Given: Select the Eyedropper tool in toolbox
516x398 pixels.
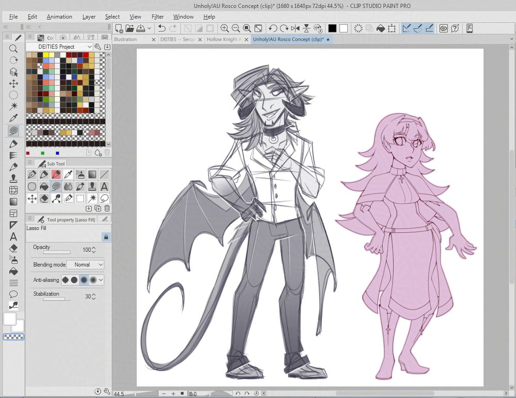Looking at the screenshot, I should tap(13, 118).
